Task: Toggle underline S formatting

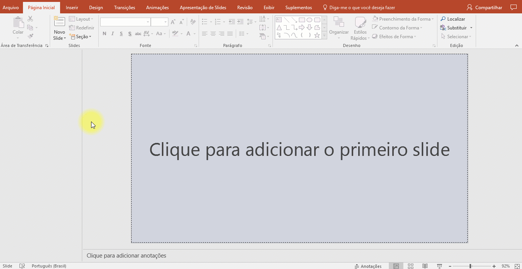Action: [121, 34]
